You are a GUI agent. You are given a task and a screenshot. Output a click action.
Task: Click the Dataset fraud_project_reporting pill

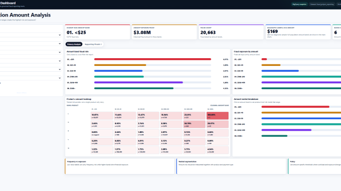(322, 4)
